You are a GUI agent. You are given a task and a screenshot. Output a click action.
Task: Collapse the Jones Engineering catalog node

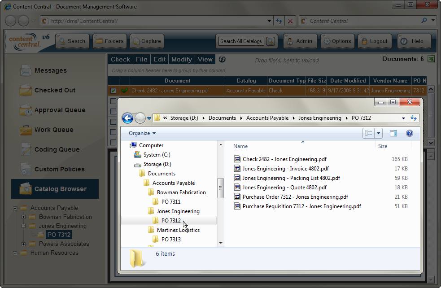tap(24, 226)
